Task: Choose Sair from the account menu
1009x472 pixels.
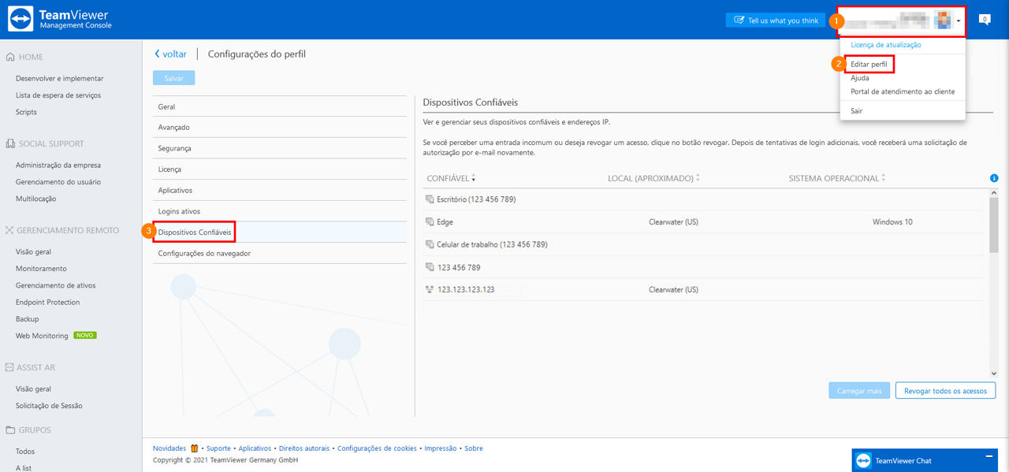Action: tap(856, 111)
